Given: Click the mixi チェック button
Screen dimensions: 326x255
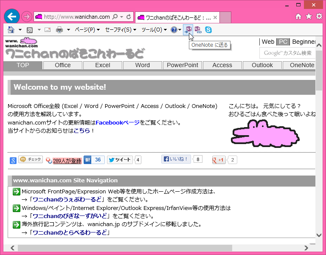Looking at the screenshot, I should (31, 159).
